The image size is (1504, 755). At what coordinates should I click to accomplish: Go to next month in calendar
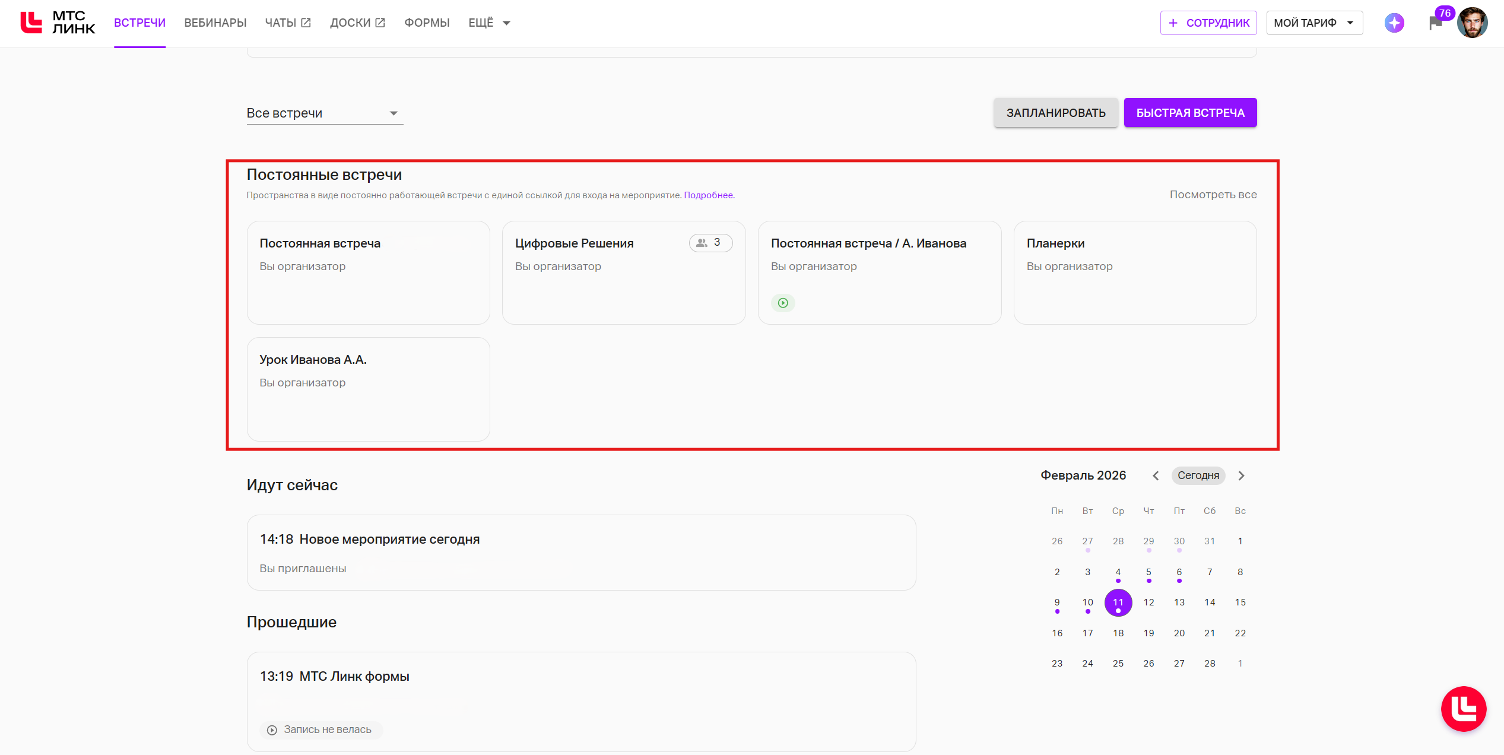pos(1241,475)
